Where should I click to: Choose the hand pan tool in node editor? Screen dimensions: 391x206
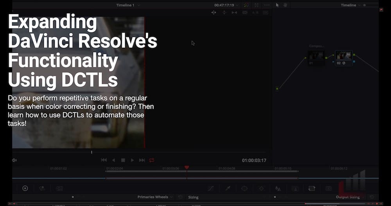coord(285,5)
